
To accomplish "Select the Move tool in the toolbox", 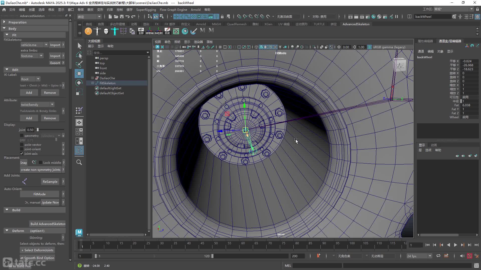I will coord(79,73).
